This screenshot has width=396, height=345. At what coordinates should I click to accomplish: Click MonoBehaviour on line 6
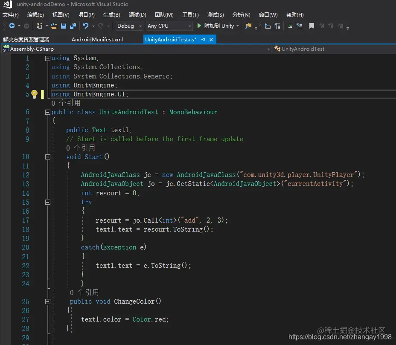(x=193, y=112)
